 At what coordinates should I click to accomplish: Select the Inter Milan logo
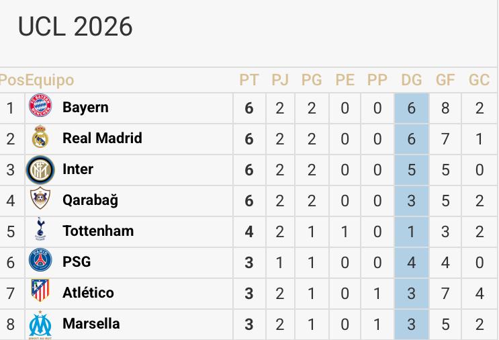[40, 169]
